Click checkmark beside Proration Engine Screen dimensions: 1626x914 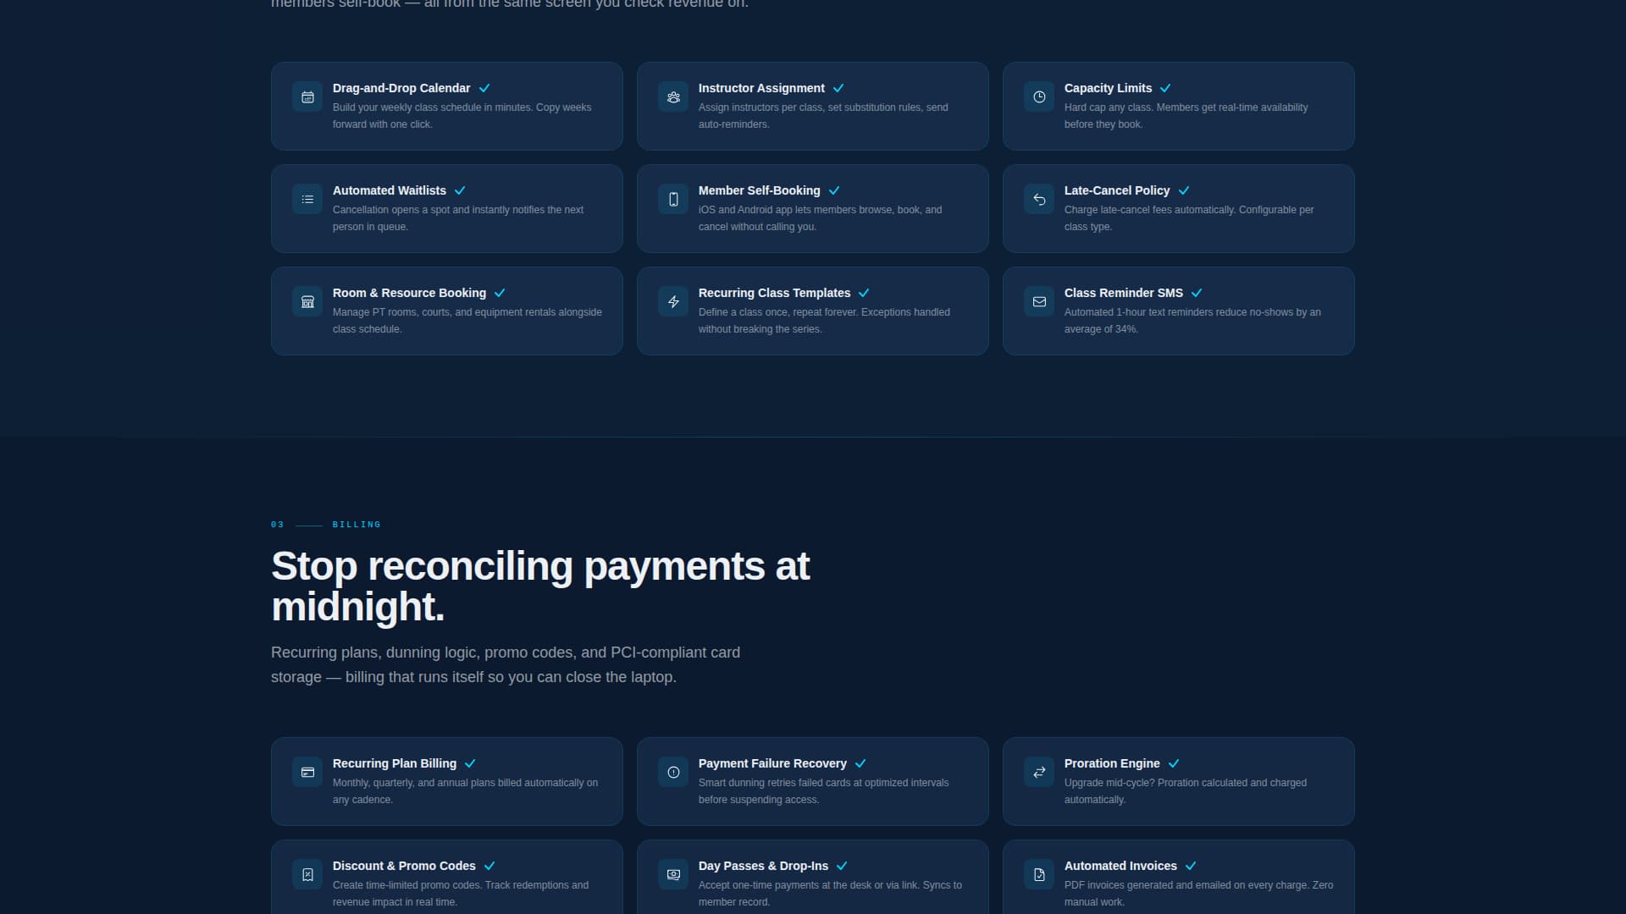1174,763
